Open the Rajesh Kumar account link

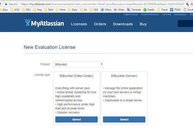pos(131,14)
